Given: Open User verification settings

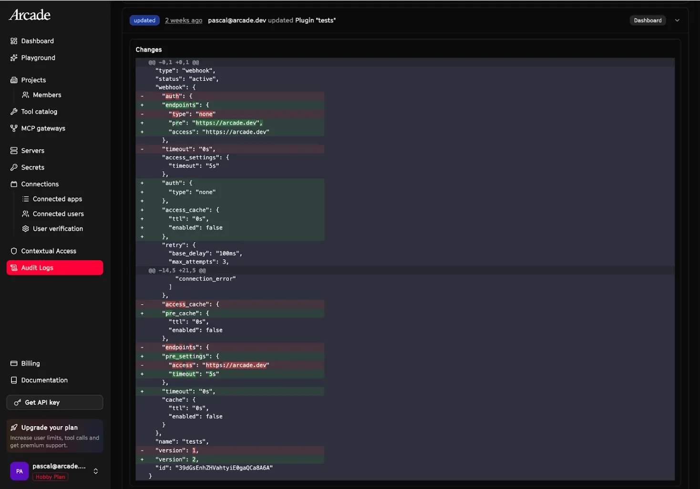Looking at the screenshot, I should point(58,228).
